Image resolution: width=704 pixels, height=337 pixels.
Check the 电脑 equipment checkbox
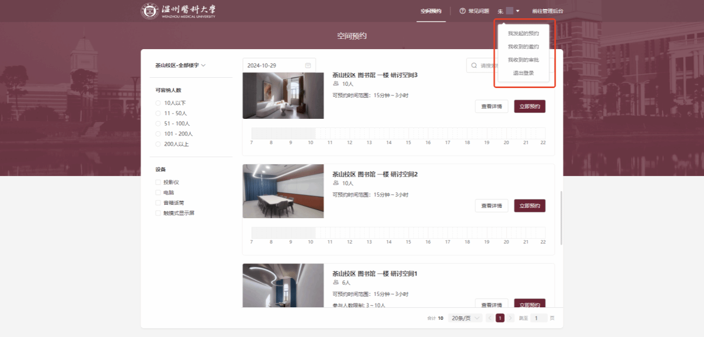[x=158, y=192]
